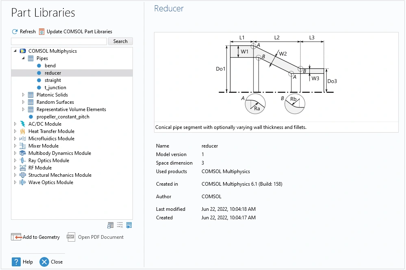
Task: Collapse the Pipes folder
Action: click(23, 58)
